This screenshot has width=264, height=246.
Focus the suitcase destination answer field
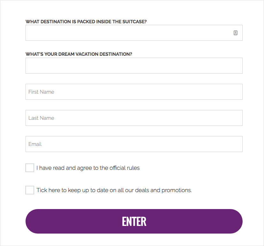pyautogui.click(x=128, y=33)
